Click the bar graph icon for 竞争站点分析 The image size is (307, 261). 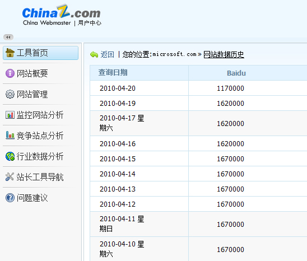coord(10,136)
